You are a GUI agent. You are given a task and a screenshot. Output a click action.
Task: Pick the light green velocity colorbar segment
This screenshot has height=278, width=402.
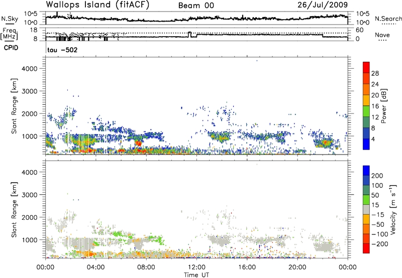coord(366,200)
